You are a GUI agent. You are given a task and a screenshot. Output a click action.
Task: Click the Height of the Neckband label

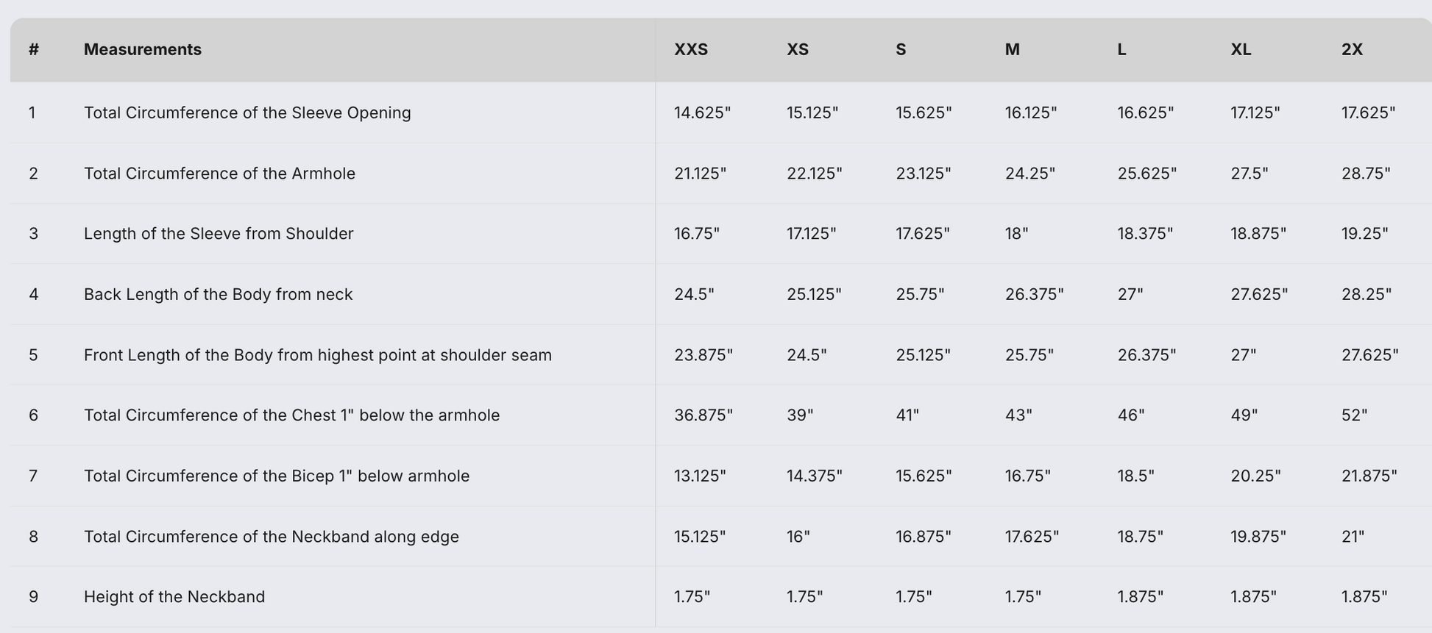(174, 597)
